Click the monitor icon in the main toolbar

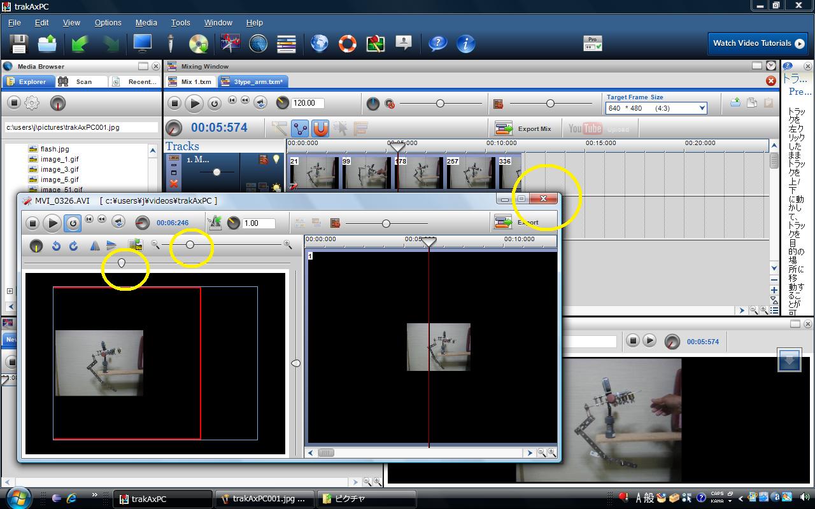tap(142, 43)
